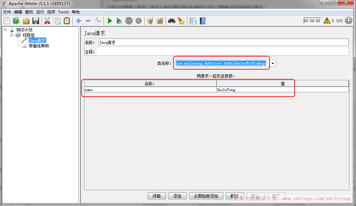Image resolution: width=356 pixels, height=206 pixels.
Task: Open the Templates icon
Action: click(16, 21)
